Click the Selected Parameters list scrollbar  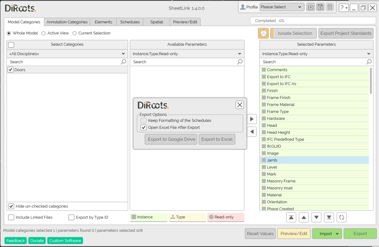[371, 81]
